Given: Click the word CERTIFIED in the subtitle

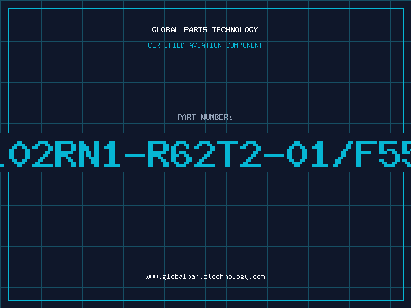Looking at the screenshot, I should point(166,45).
